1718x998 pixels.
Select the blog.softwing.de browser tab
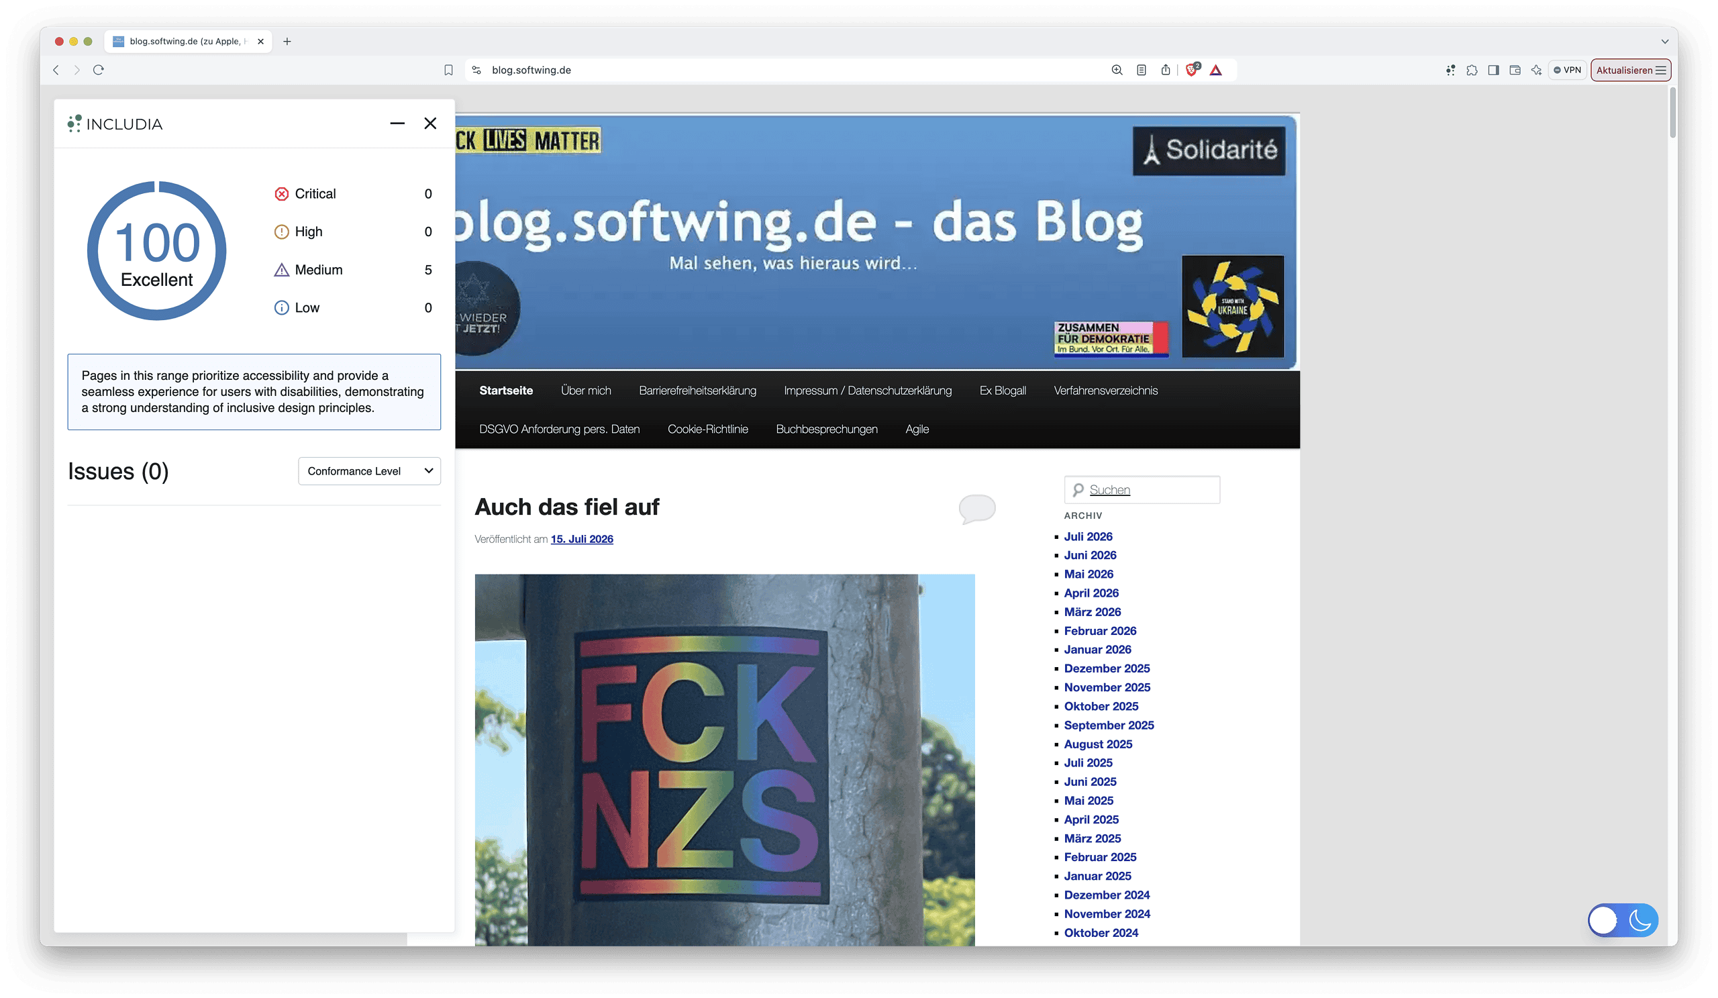pos(188,42)
